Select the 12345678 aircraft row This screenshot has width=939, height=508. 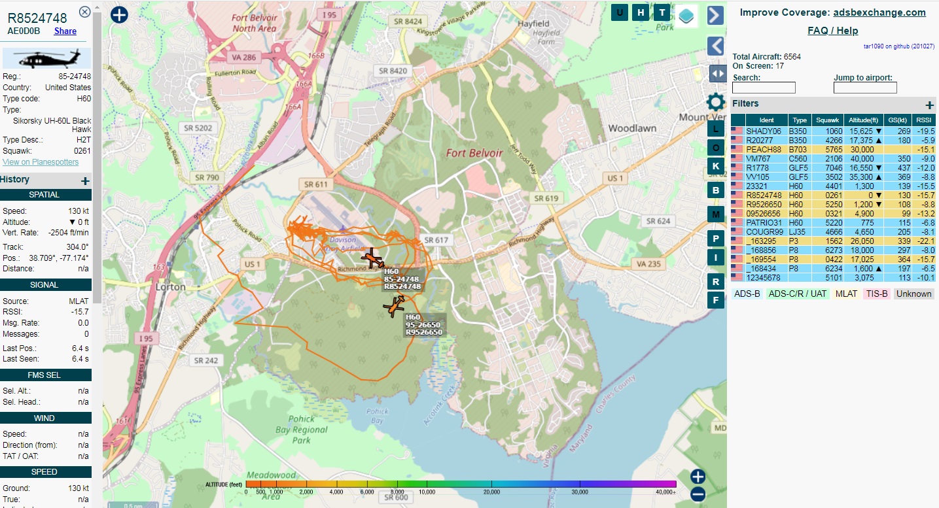pos(833,278)
